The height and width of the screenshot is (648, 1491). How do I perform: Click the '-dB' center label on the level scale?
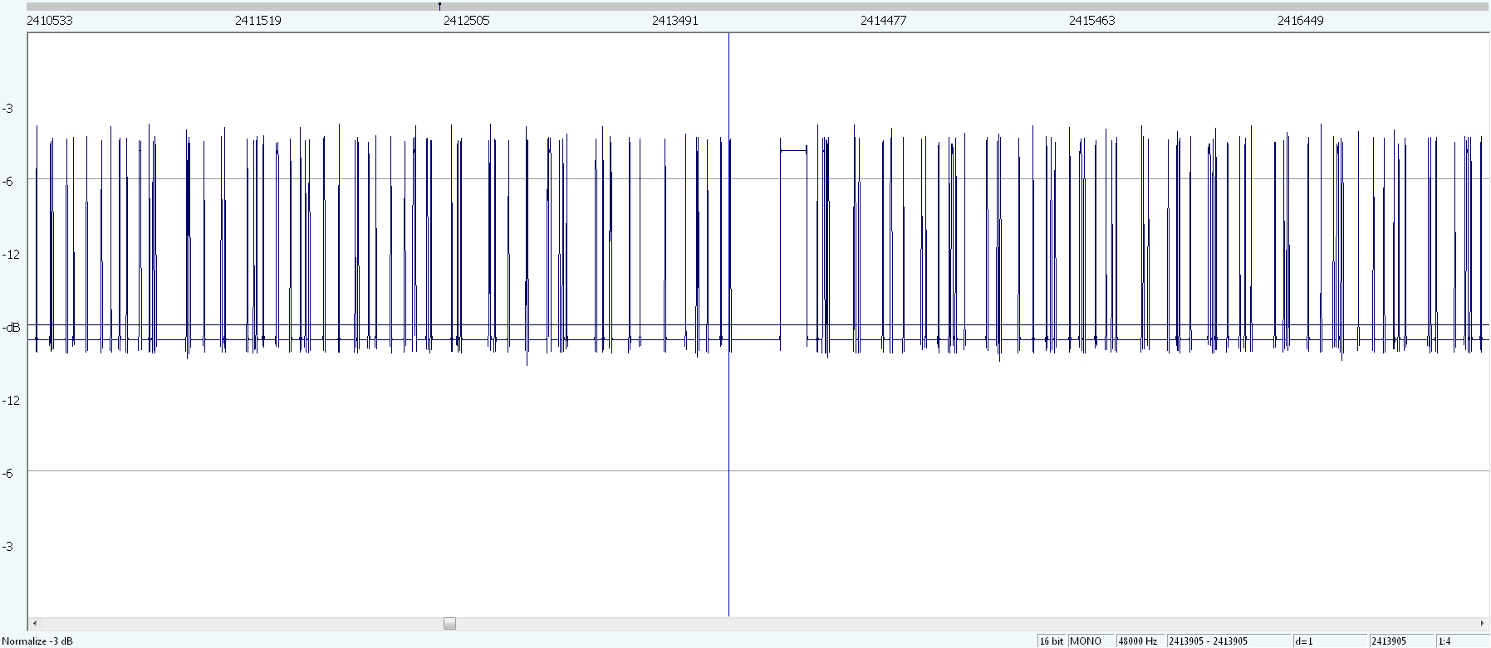[x=11, y=328]
